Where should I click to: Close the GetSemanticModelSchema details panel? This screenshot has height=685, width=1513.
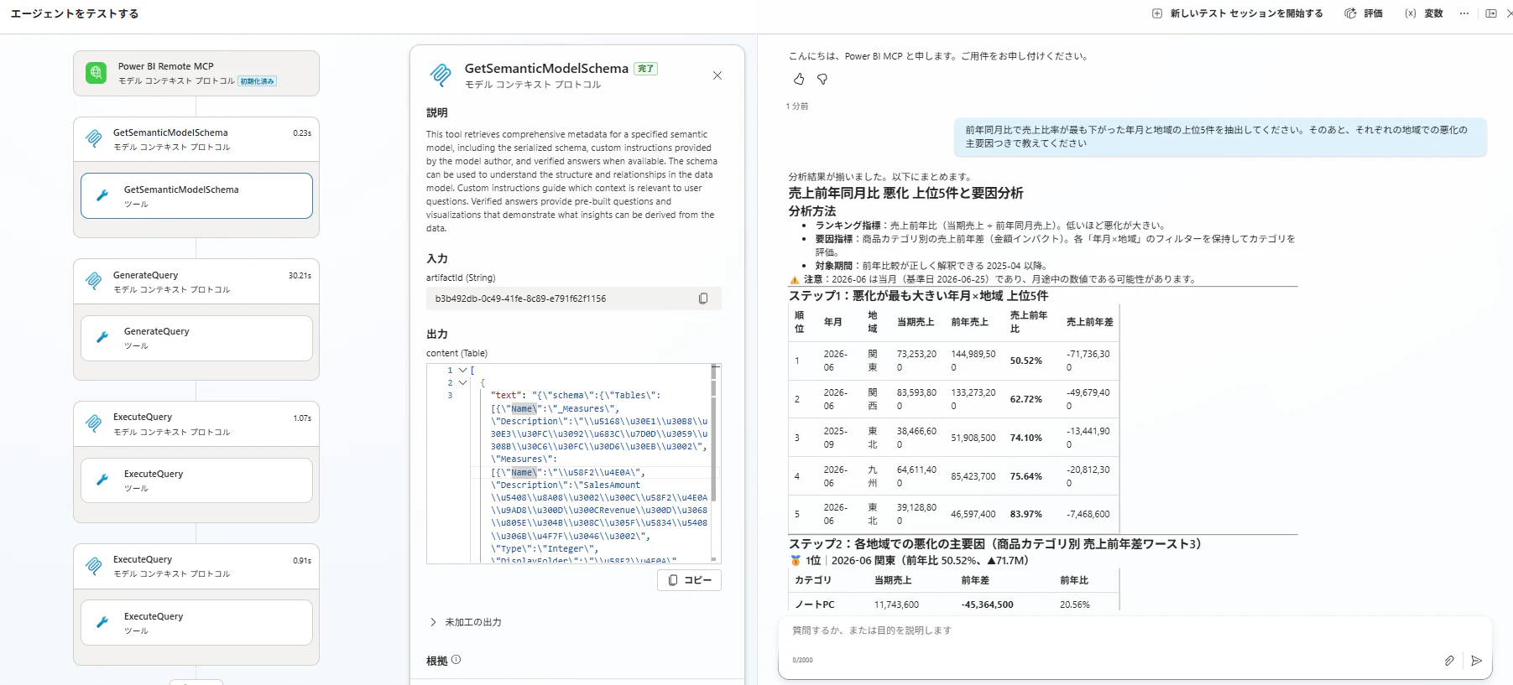pyautogui.click(x=717, y=75)
